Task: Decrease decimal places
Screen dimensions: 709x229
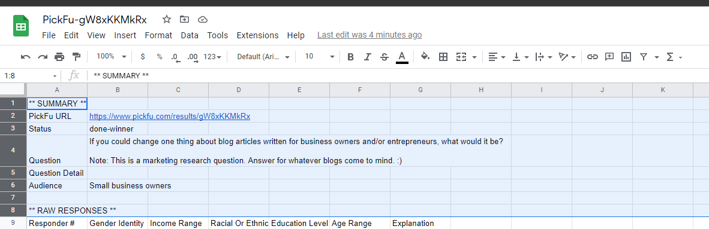Action: point(176,57)
